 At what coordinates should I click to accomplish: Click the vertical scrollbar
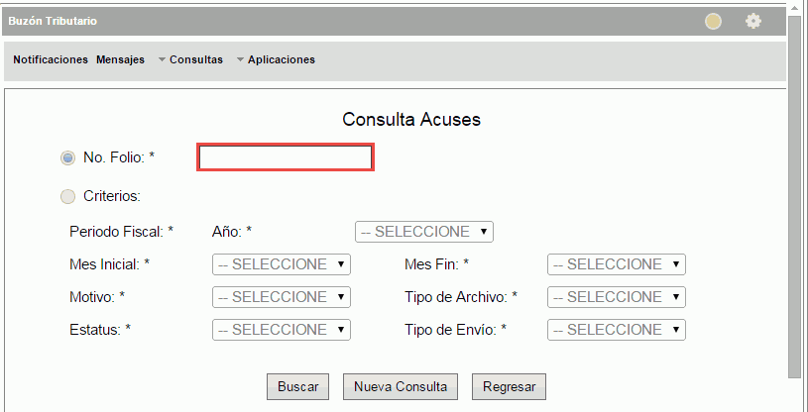tap(794, 198)
